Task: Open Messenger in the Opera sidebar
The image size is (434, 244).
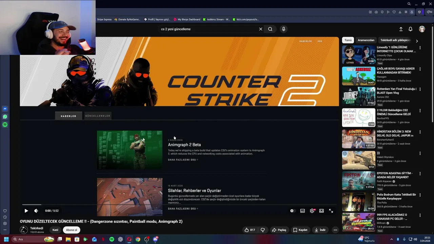Action: (5, 109)
